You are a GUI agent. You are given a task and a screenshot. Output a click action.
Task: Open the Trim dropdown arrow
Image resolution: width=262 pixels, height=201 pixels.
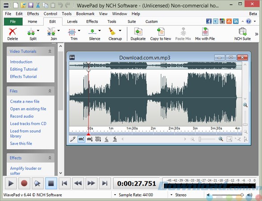pos(79,30)
